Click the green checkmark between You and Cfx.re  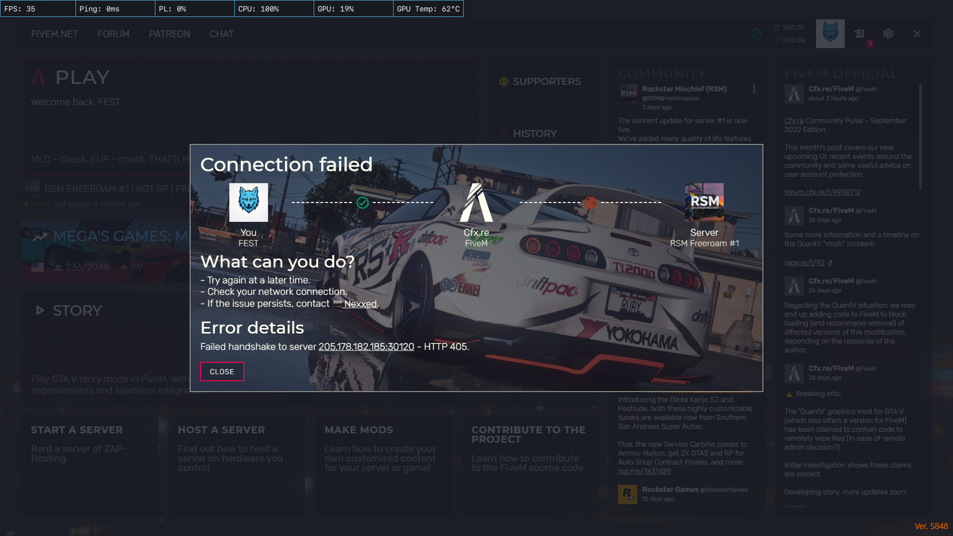point(362,202)
